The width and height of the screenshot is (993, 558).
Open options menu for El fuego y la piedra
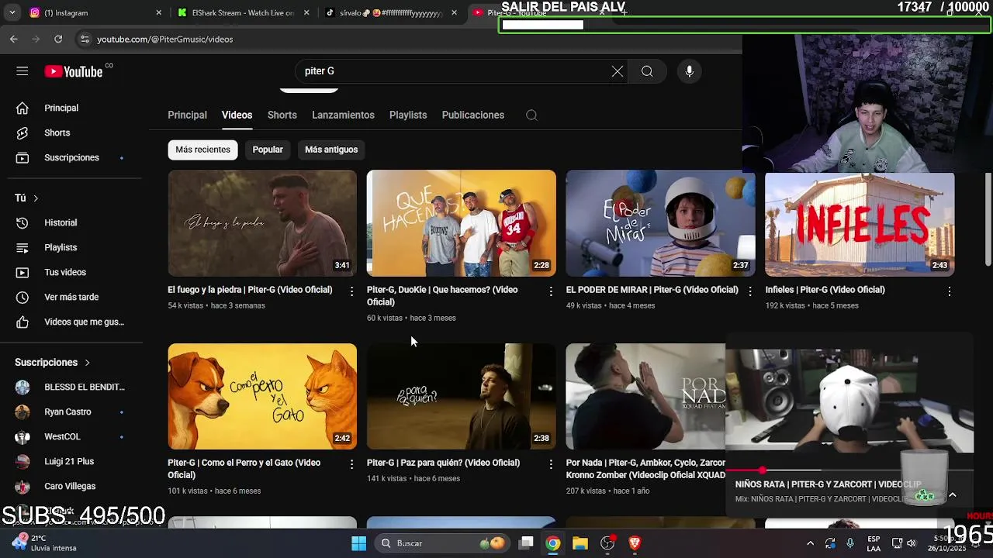pyautogui.click(x=351, y=291)
